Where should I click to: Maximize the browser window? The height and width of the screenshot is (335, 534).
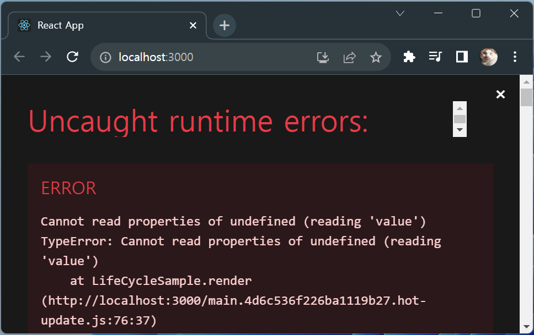(476, 13)
